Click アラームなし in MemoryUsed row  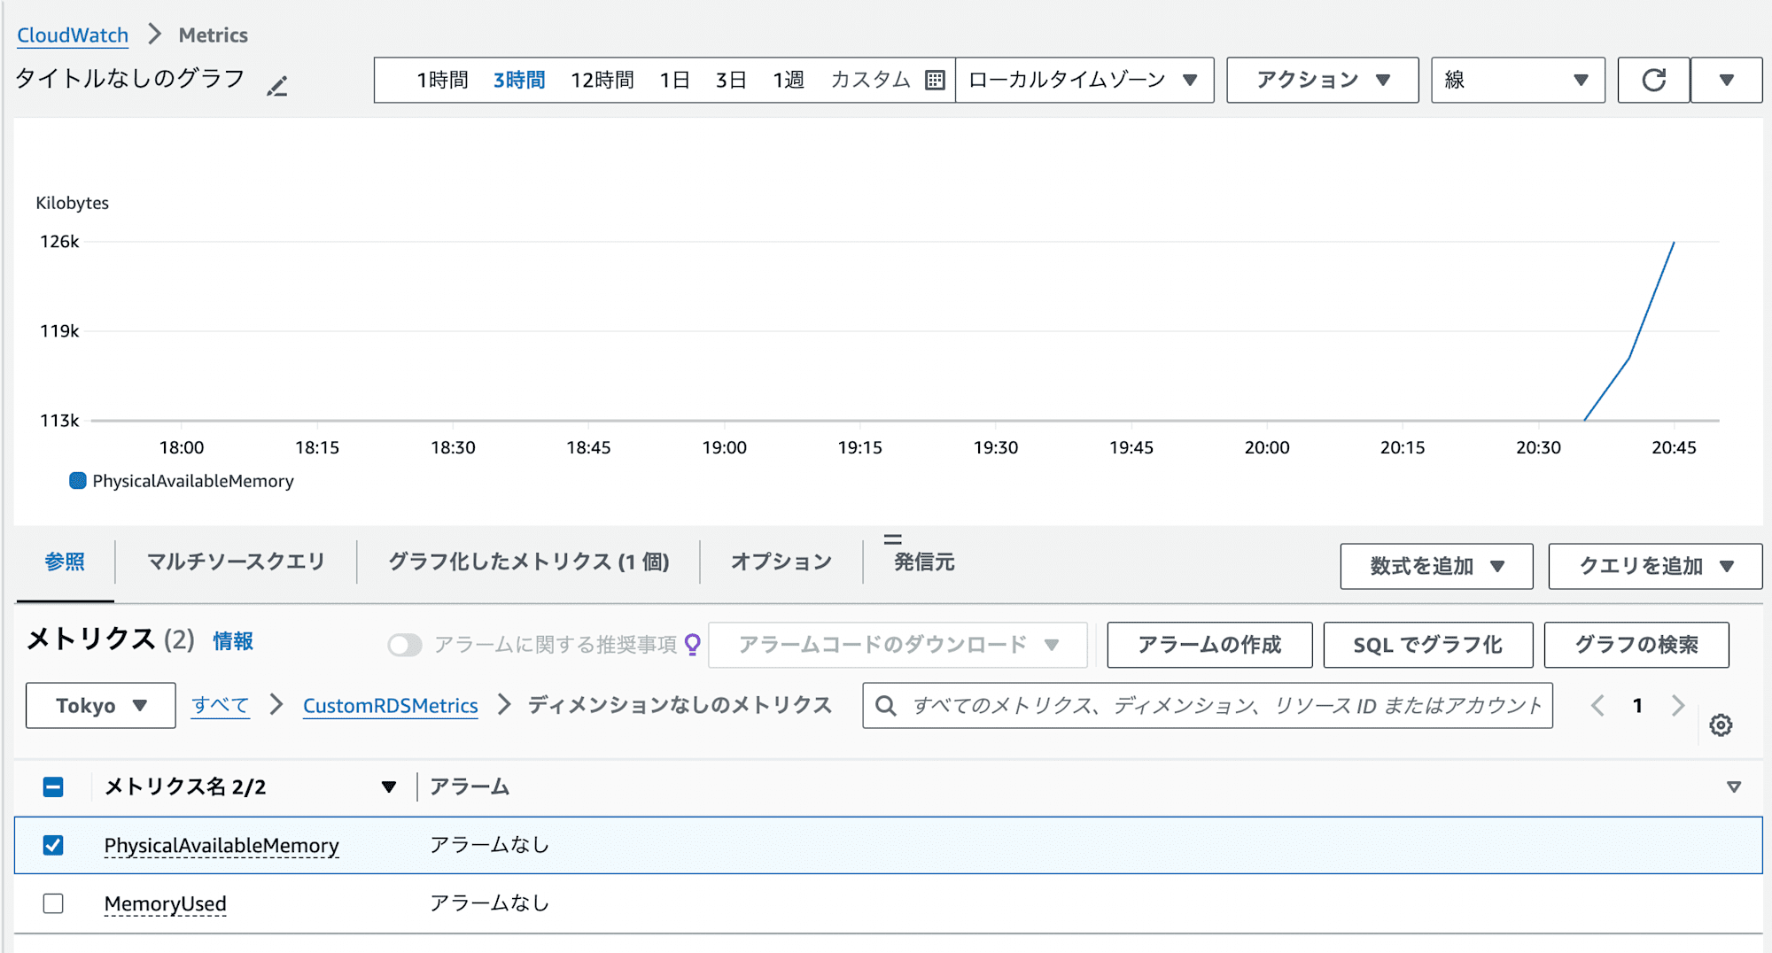tap(490, 903)
